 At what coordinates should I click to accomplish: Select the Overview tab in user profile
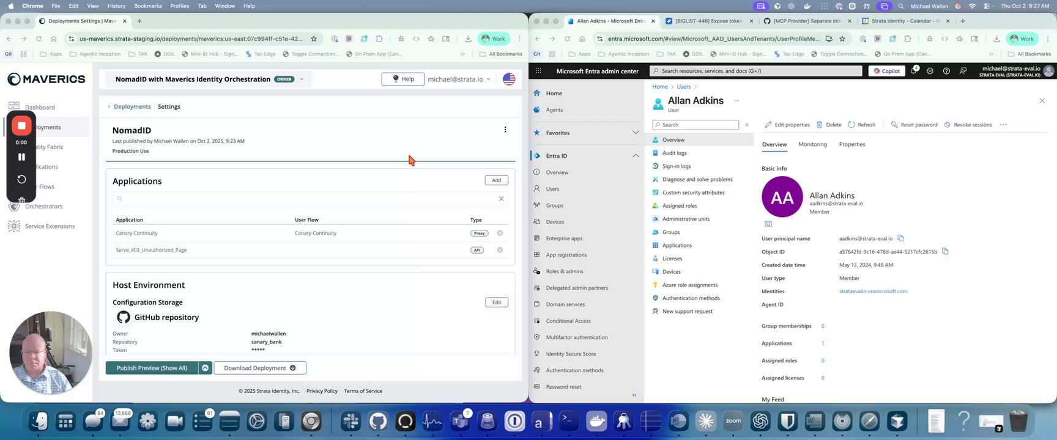click(774, 144)
